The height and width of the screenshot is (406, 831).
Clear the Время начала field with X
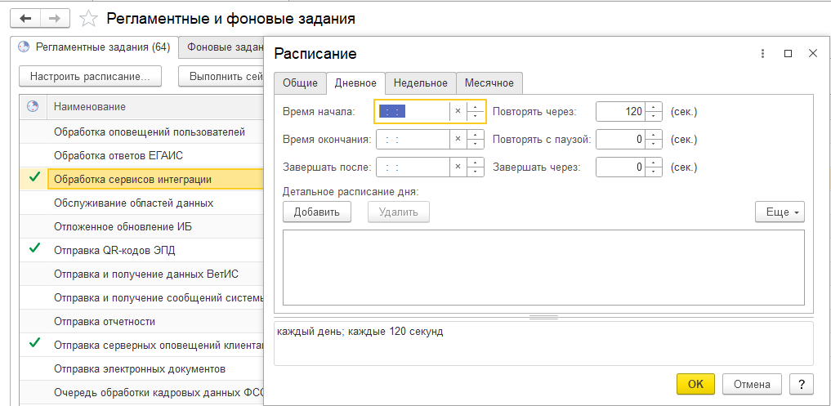[x=458, y=111]
